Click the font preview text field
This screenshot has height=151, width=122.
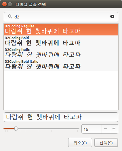(x=61, y=117)
